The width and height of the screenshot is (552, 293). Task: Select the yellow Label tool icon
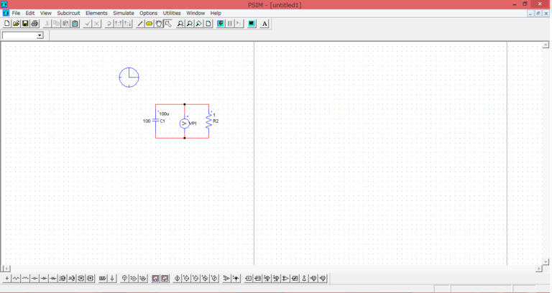149,24
